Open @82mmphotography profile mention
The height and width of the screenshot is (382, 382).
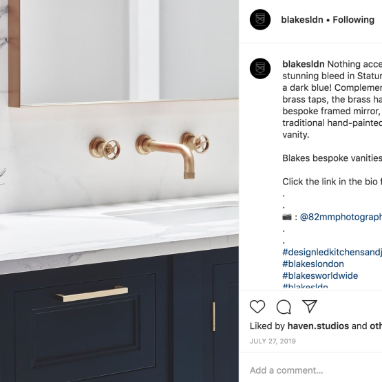pyautogui.click(x=341, y=217)
